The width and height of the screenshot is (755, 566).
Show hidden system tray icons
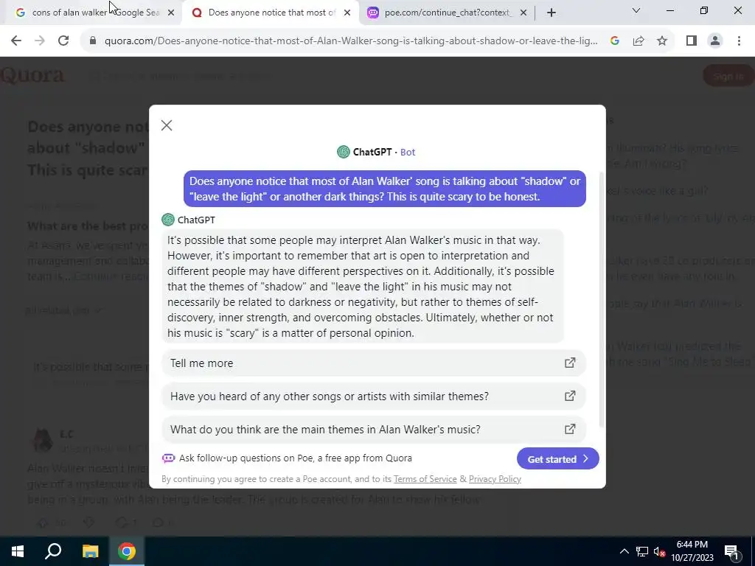tap(624, 551)
